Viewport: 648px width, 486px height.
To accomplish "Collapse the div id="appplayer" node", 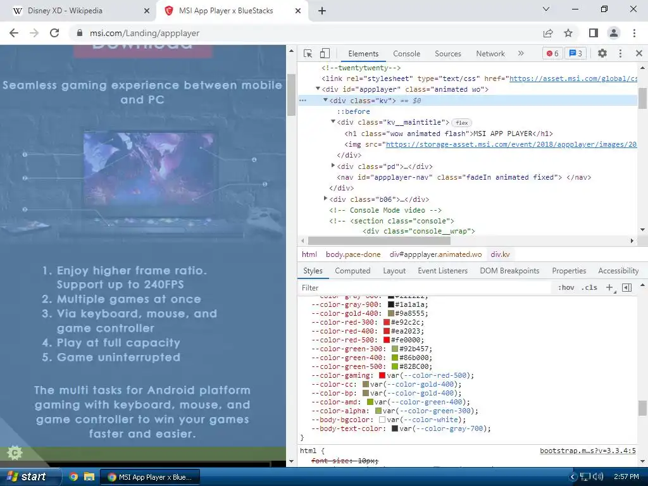I will point(318,89).
